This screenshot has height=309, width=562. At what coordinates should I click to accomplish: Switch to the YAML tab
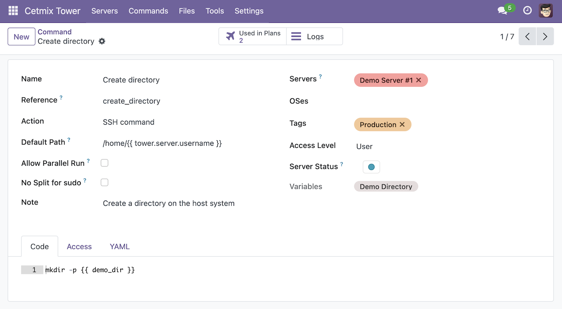click(119, 247)
